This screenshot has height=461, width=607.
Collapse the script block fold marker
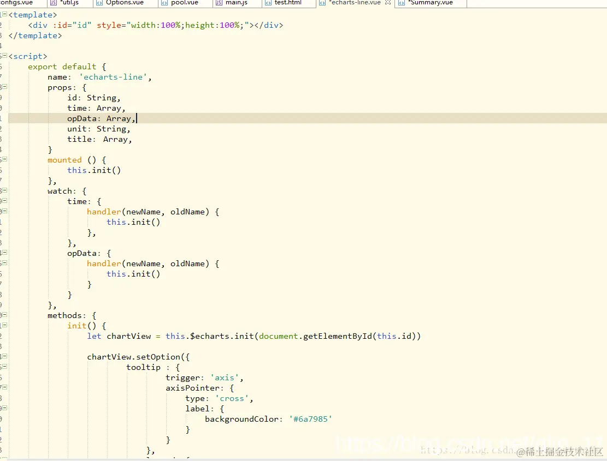click(5, 56)
